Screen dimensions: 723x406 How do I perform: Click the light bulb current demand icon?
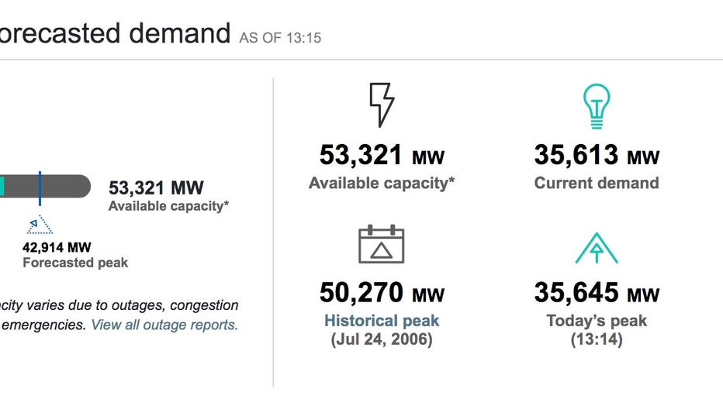[597, 106]
